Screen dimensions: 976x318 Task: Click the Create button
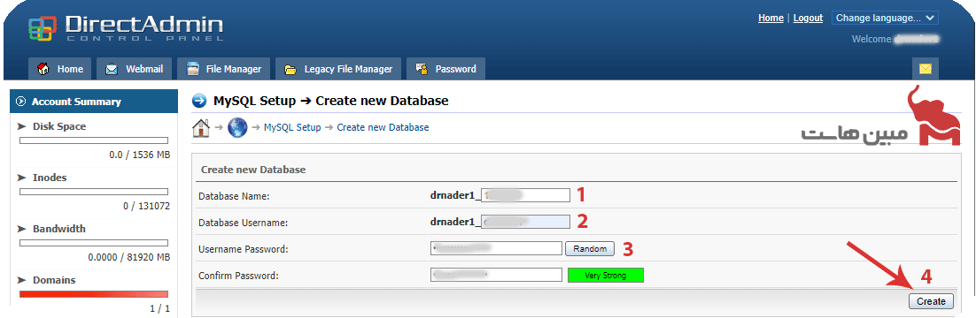[x=931, y=301]
